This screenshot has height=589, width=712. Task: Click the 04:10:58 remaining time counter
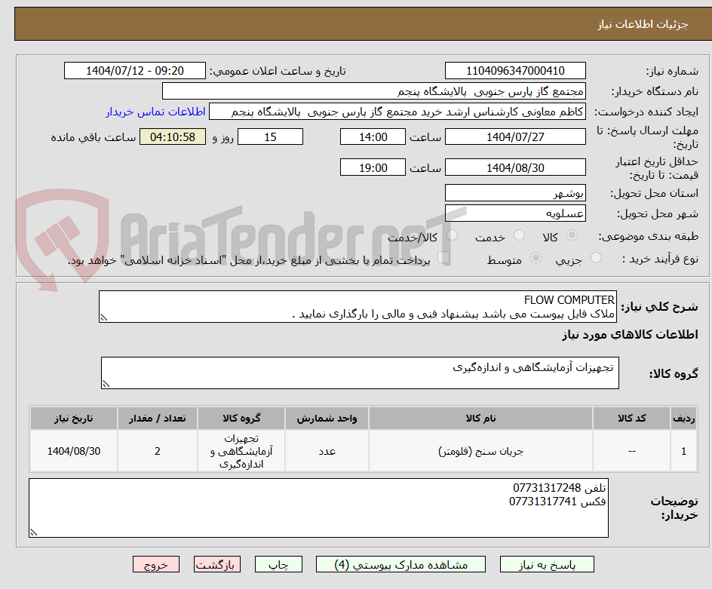coord(173,137)
